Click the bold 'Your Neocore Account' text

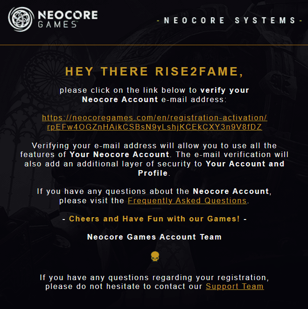119,154
